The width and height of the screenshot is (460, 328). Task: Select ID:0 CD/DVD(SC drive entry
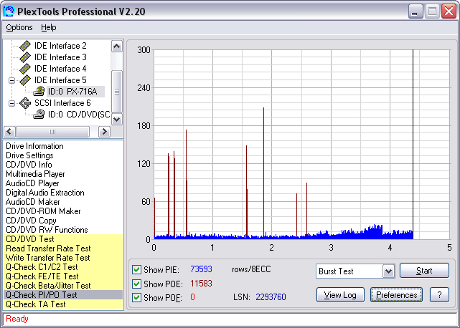click(79, 114)
